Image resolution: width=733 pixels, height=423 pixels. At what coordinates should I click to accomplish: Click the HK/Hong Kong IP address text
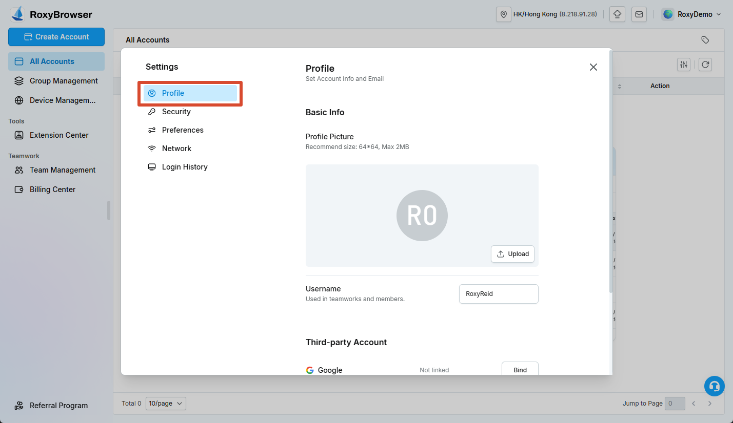pyautogui.click(x=555, y=14)
